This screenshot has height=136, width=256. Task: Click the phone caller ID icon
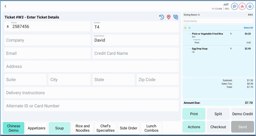pos(176,17)
